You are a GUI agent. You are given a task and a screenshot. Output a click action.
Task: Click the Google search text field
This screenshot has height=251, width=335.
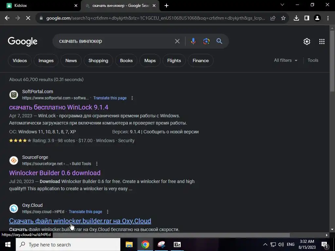[x=115, y=41]
